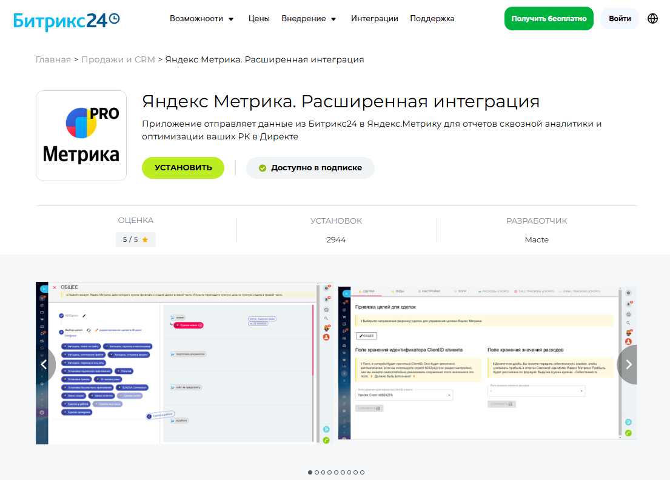Open the Интеграции menu item
Image resolution: width=670 pixels, height=480 pixels.
374,18
